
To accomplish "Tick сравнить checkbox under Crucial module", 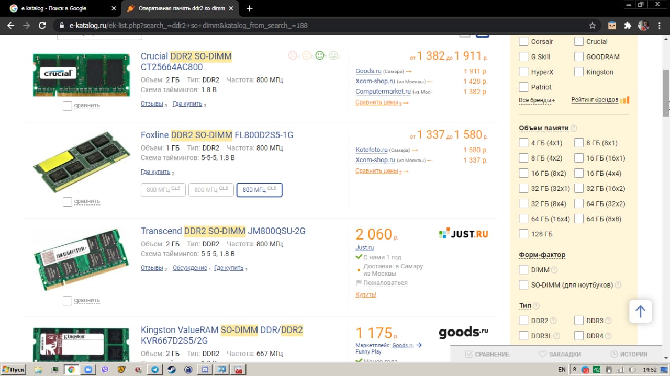I will [67, 106].
